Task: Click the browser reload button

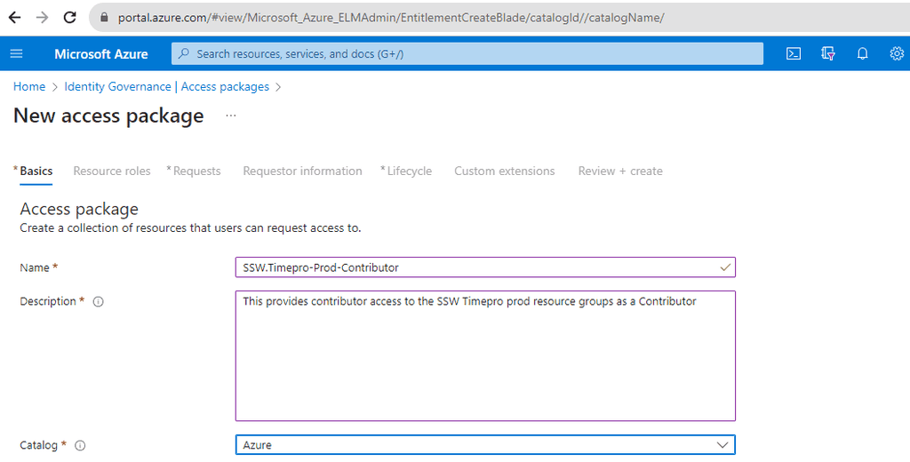Action: click(70, 17)
